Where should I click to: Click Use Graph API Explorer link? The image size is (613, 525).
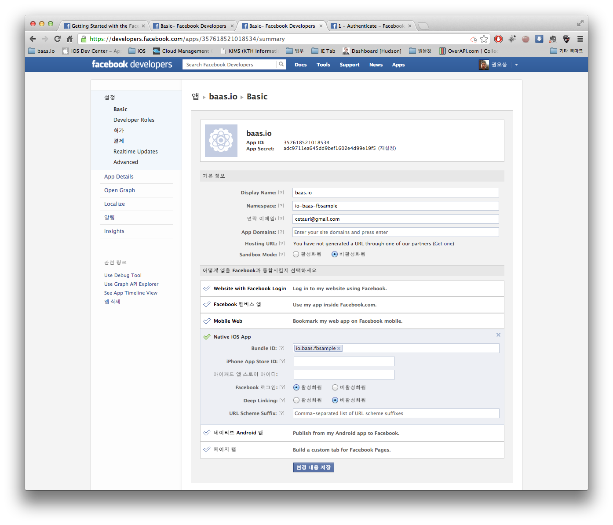click(131, 284)
